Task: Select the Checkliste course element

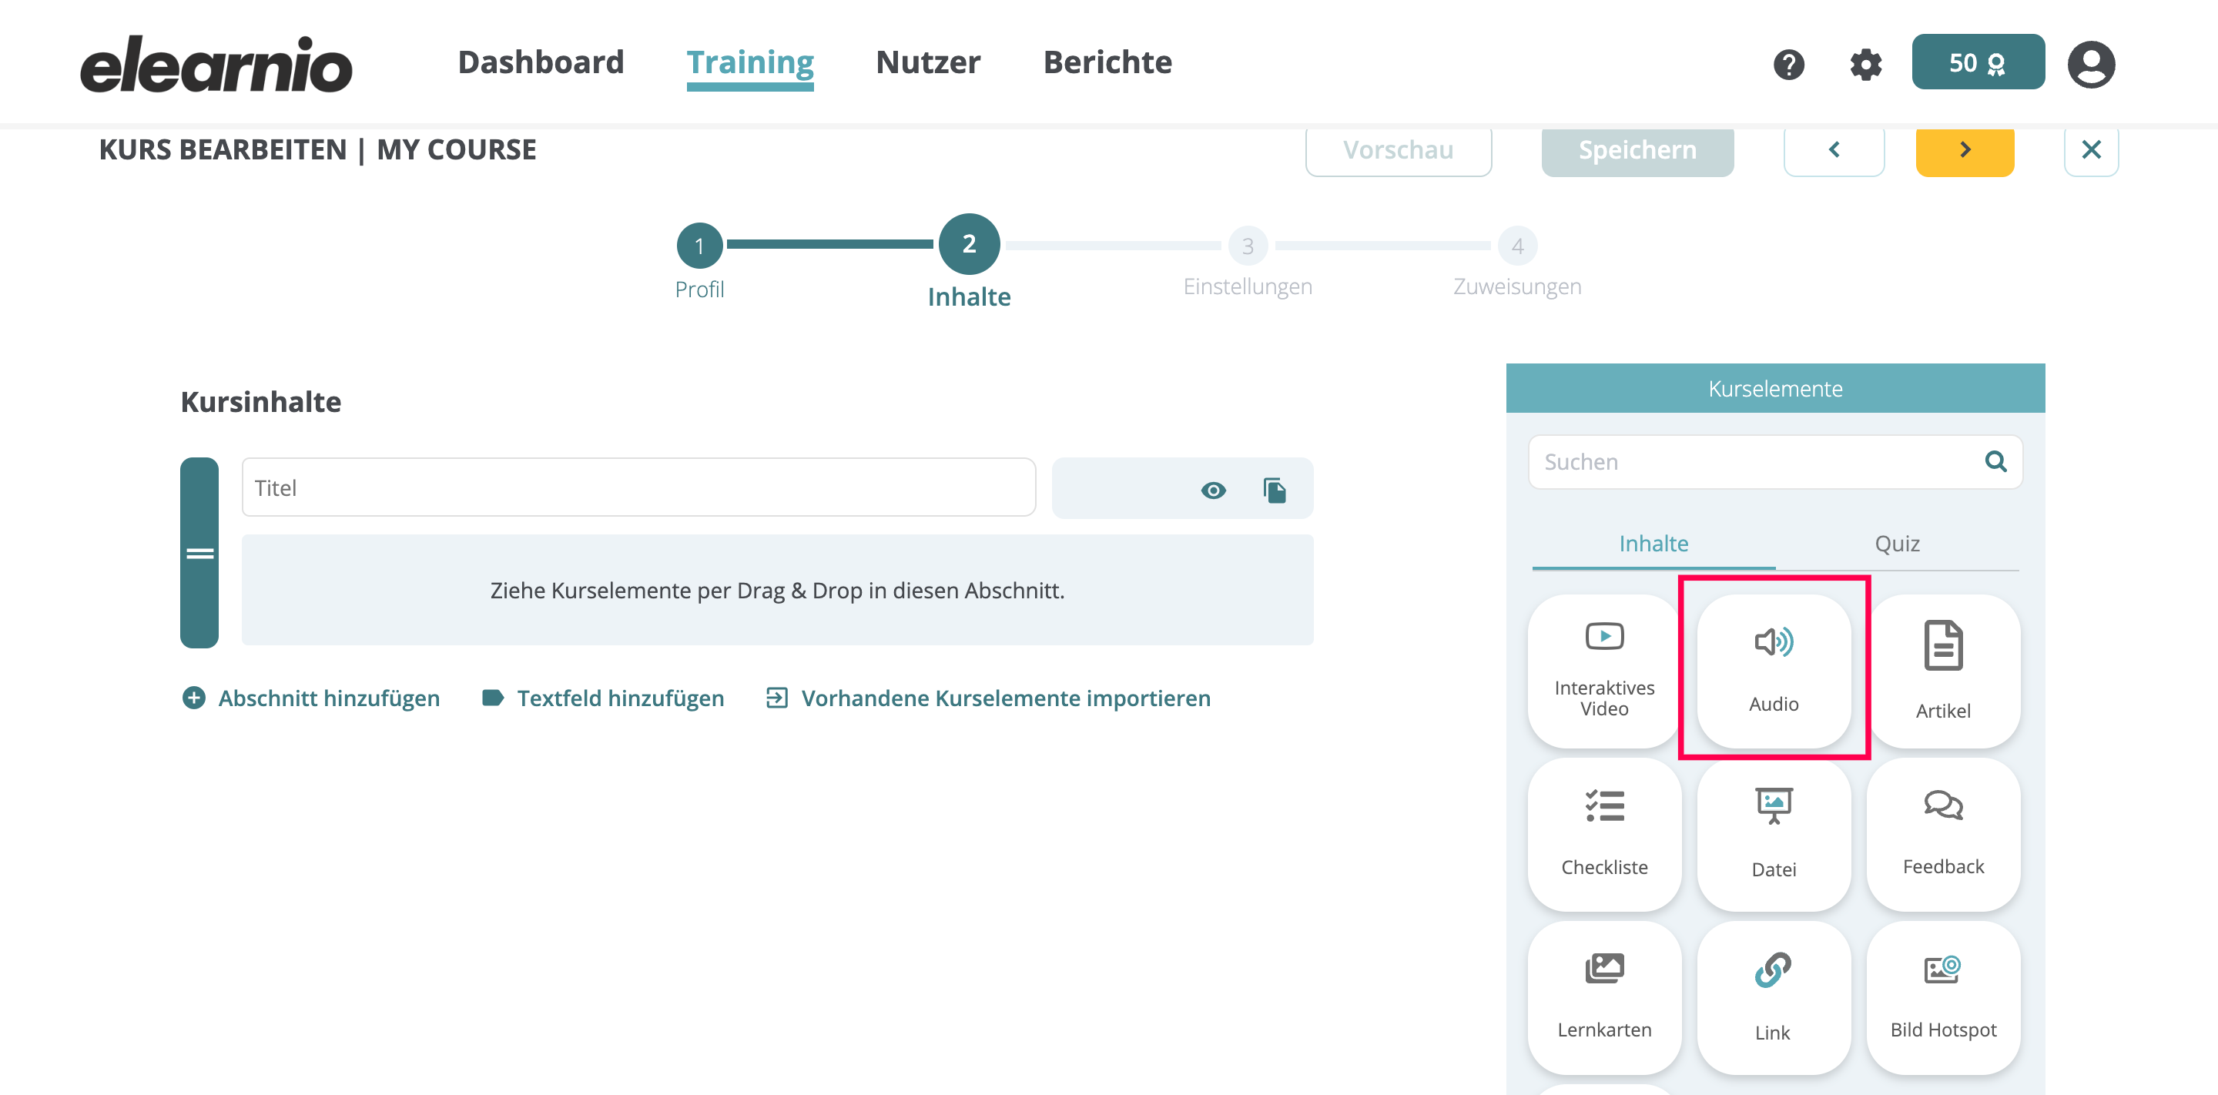Action: [1604, 834]
